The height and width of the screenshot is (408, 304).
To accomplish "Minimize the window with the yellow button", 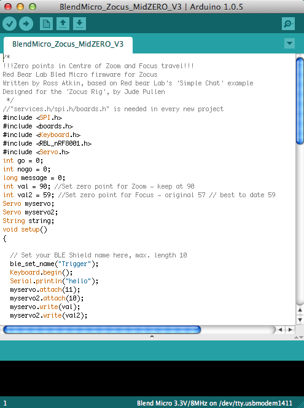I will [x=20, y=7].
